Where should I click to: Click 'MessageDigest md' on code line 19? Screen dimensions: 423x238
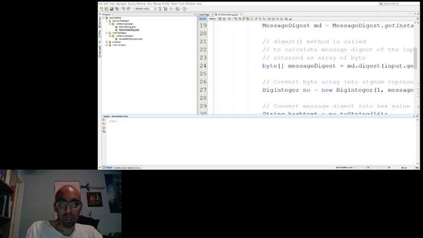pyautogui.click(x=292, y=26)
